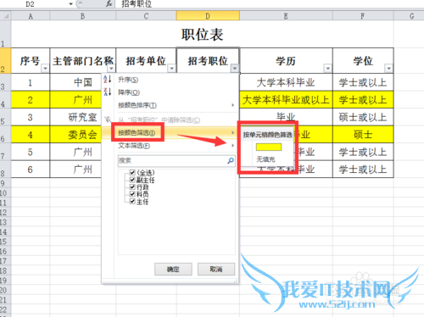Select column A header
Viewport: 424px width, 317px height.
31,16
